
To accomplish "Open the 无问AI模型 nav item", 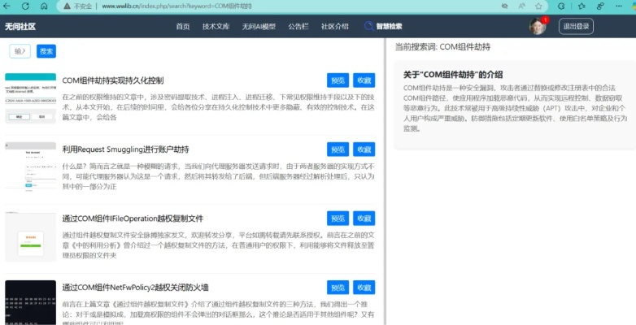I will pyautogui.click(x=259, y=26).
